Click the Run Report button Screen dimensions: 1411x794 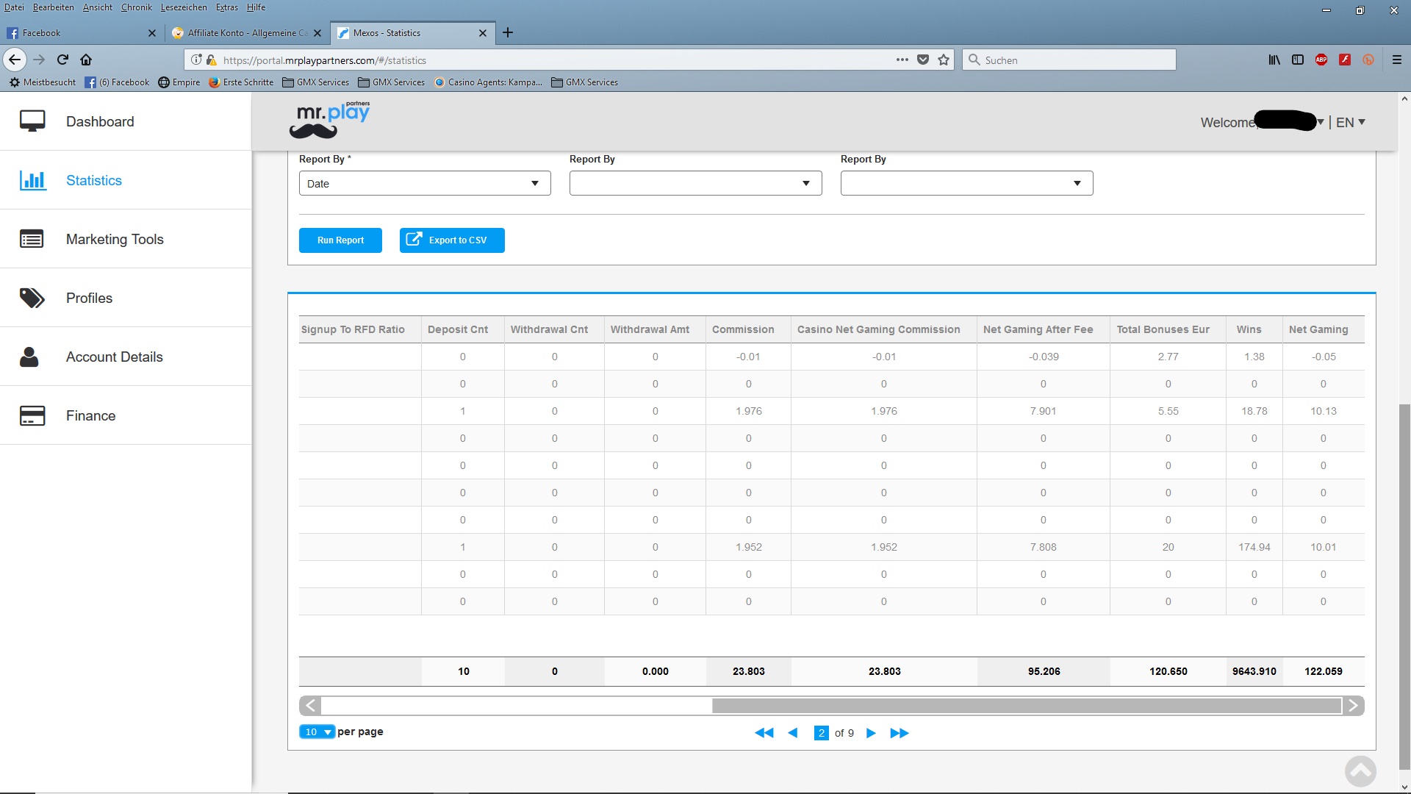340,240
